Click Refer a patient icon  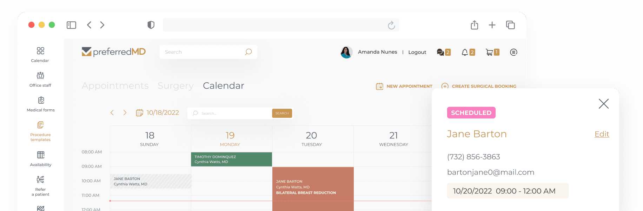(40, 180)
